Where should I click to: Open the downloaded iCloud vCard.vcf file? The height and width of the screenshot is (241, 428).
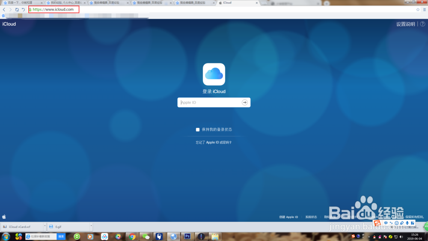tap(22, 226)
